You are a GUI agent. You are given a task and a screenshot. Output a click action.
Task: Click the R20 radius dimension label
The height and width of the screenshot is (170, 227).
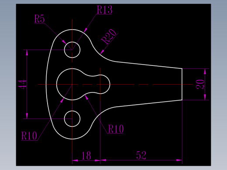tap(109, 36)
